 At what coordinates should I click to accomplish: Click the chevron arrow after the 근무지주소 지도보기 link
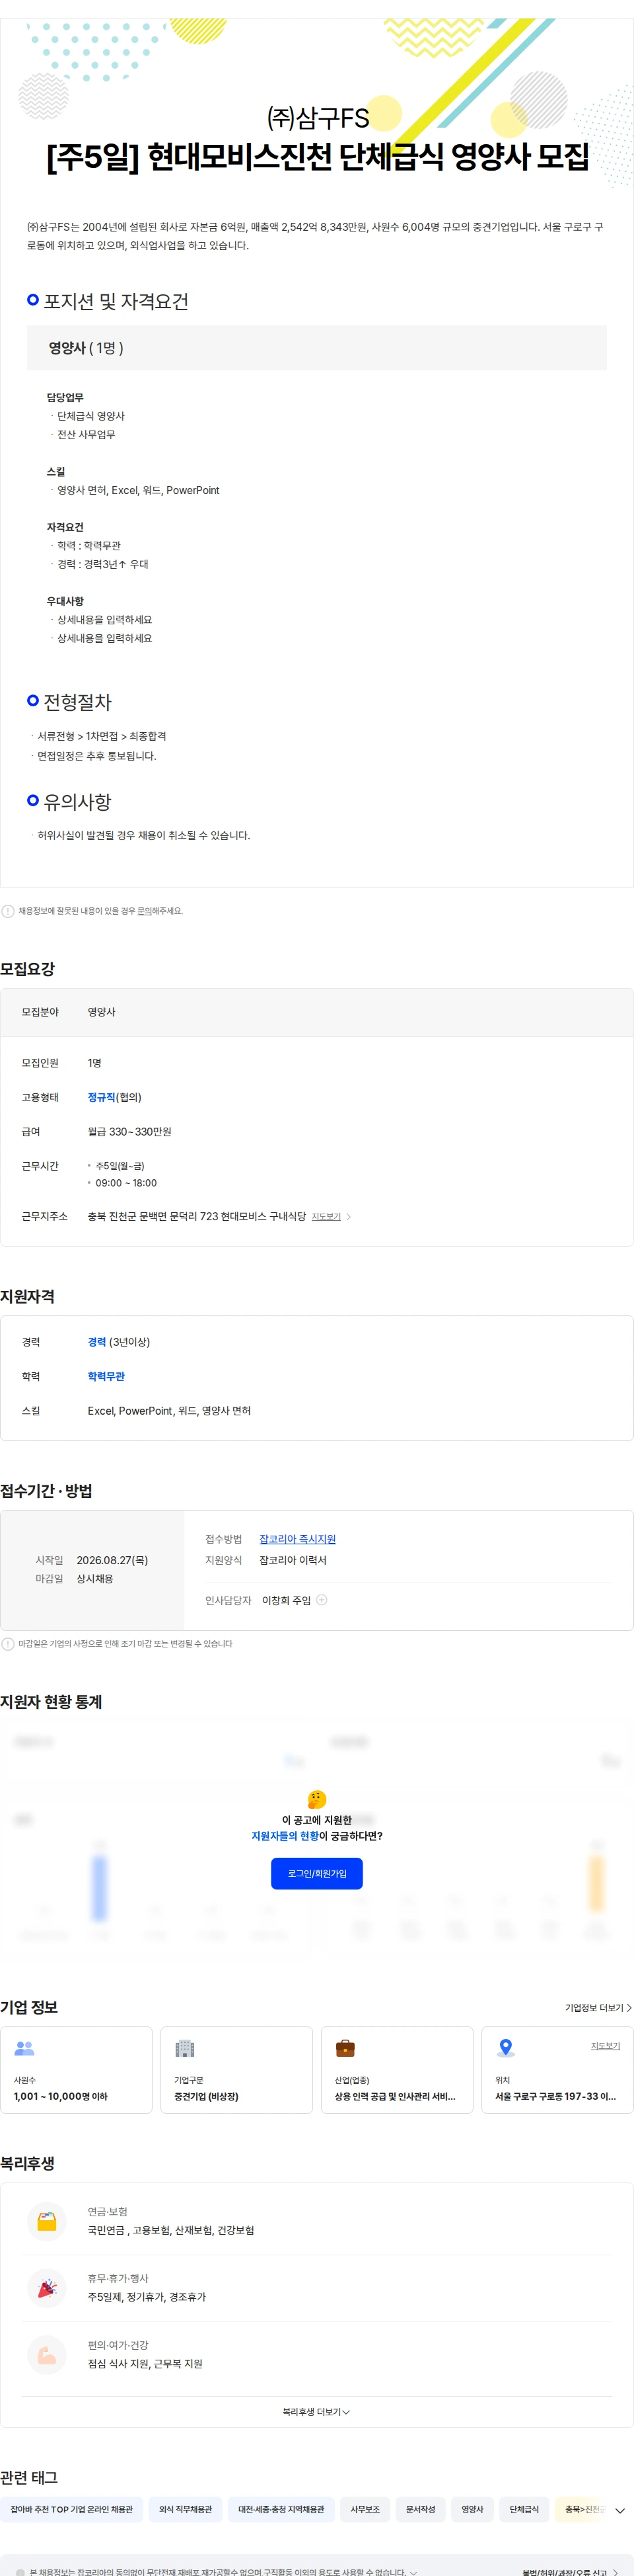(349, 1217)
